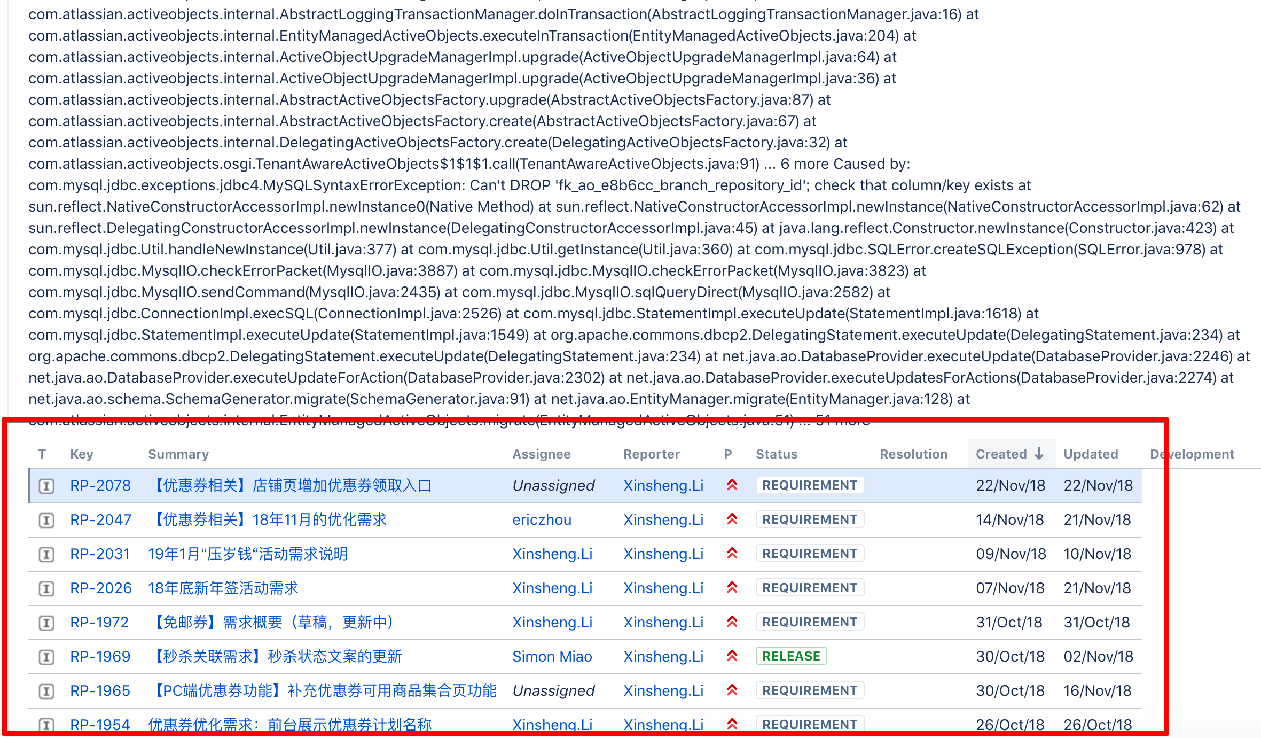Image resolution: width=1261 pixels, height=738 pixels.
Task: Open assignee Simon Miao profile link
Action: [552, 656]
